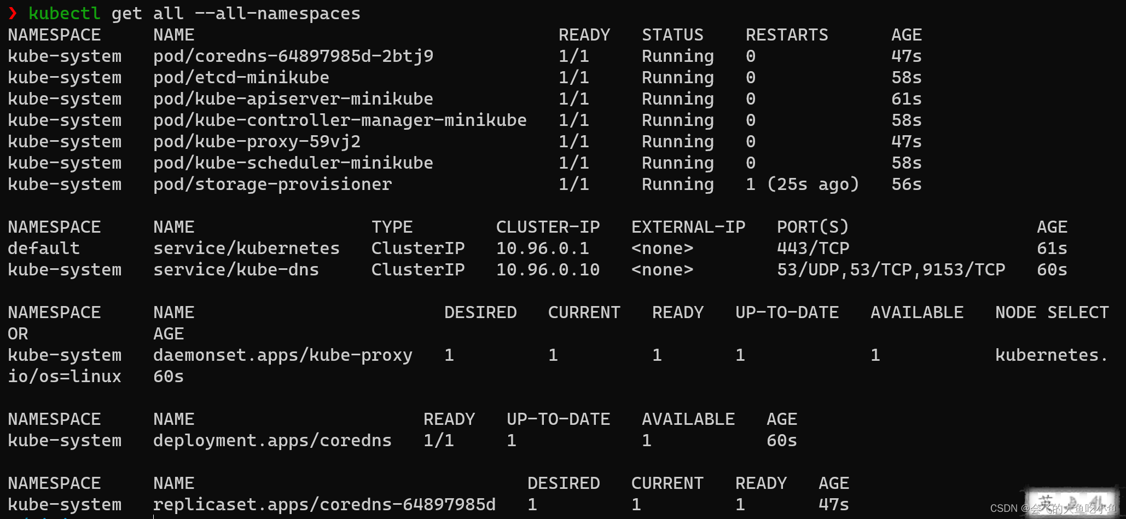The width and height of the screenshot is (1126, 519).
Task: Click replicaset.apps/coredns-64897985d entry
Action: [x=324, y=505]
